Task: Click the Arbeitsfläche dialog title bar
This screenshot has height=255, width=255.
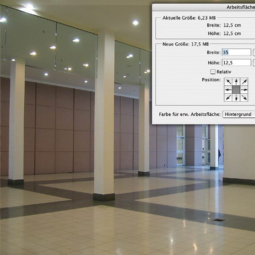Action: 204,7
